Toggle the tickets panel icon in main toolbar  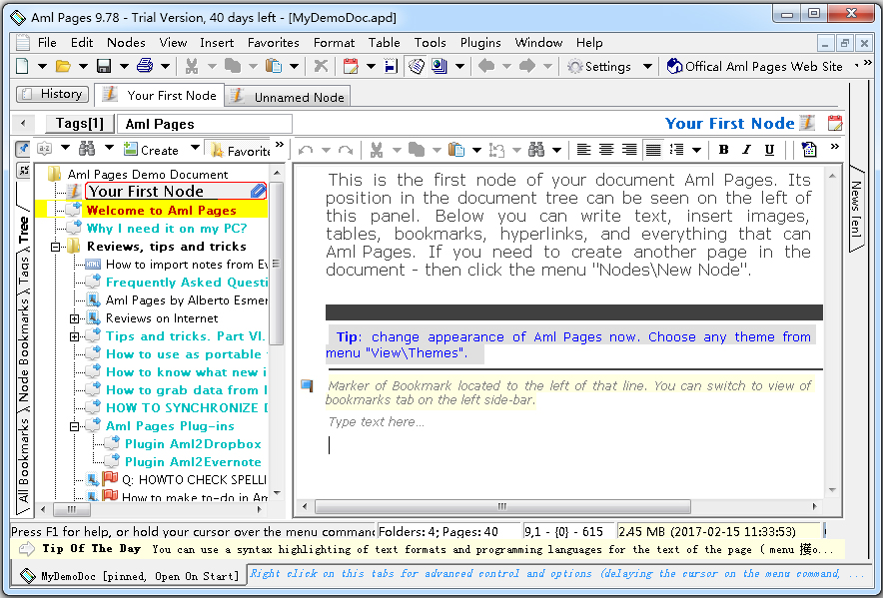coord(417,67)
